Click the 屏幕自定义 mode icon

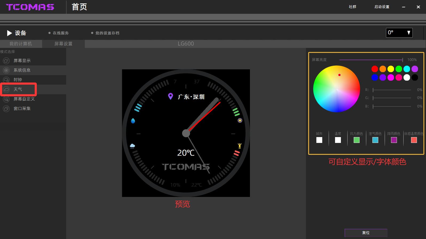6,99
